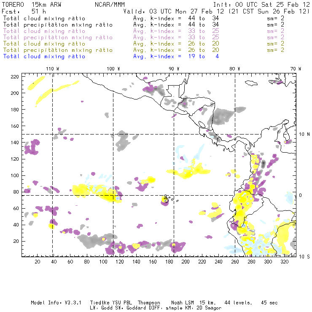Screen dimensions: 312x312
Task: Select vertical axis tick label '100'
Action: (15, 175)
